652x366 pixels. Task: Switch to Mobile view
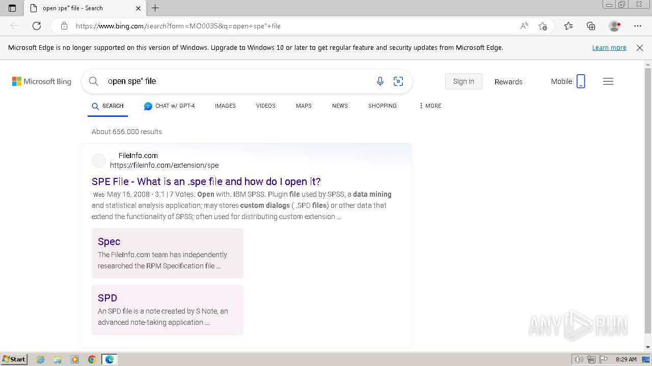pyautogui.click(x=568, y=81)
